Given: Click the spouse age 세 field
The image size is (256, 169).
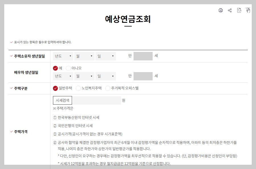Looking at the screenshot, I should point(143,76).
